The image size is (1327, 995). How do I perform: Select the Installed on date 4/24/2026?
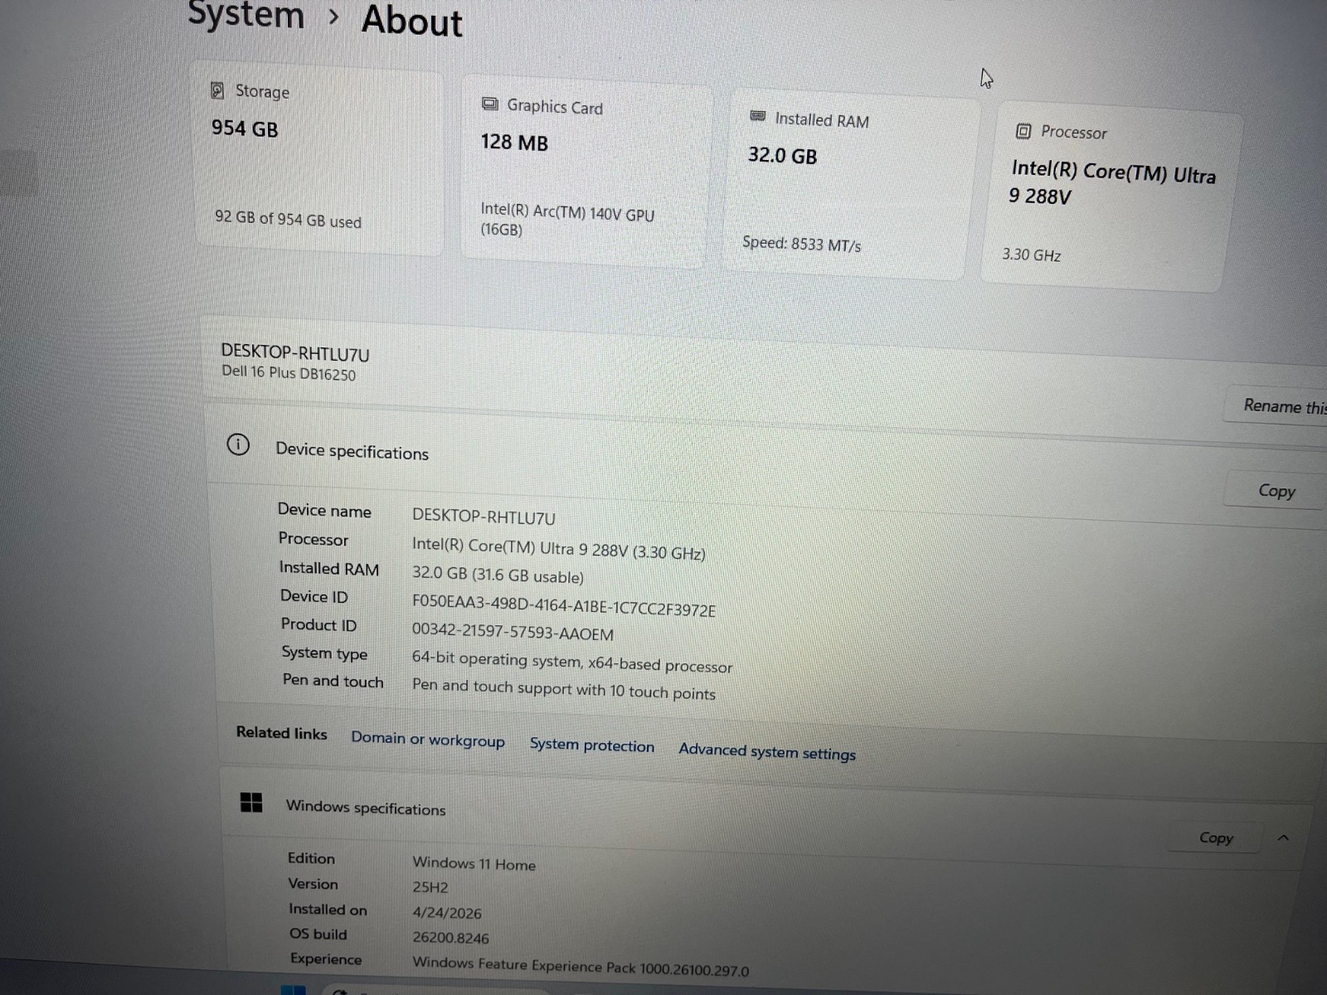(447, 913)
